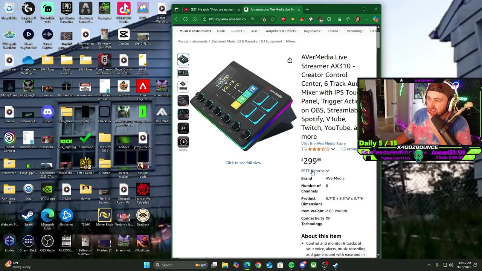Open a new browser tab
Viewport: 482px width, 271px height.
click(x=307, y=9)
